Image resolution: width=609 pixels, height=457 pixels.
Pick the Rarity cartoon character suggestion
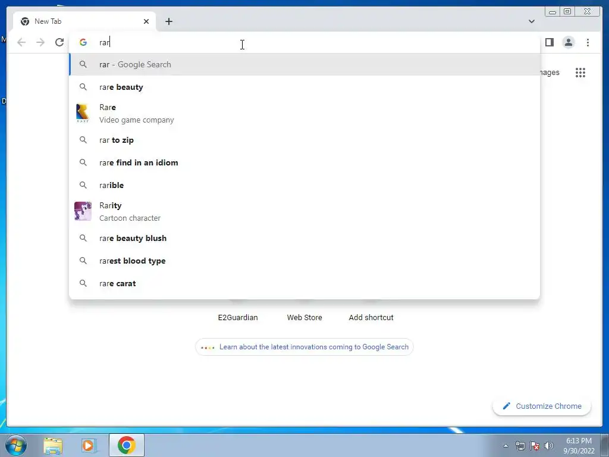click(304, 211)
